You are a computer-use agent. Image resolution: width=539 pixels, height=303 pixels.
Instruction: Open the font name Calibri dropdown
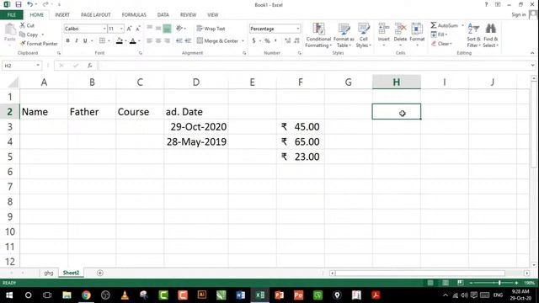point(104,29)
